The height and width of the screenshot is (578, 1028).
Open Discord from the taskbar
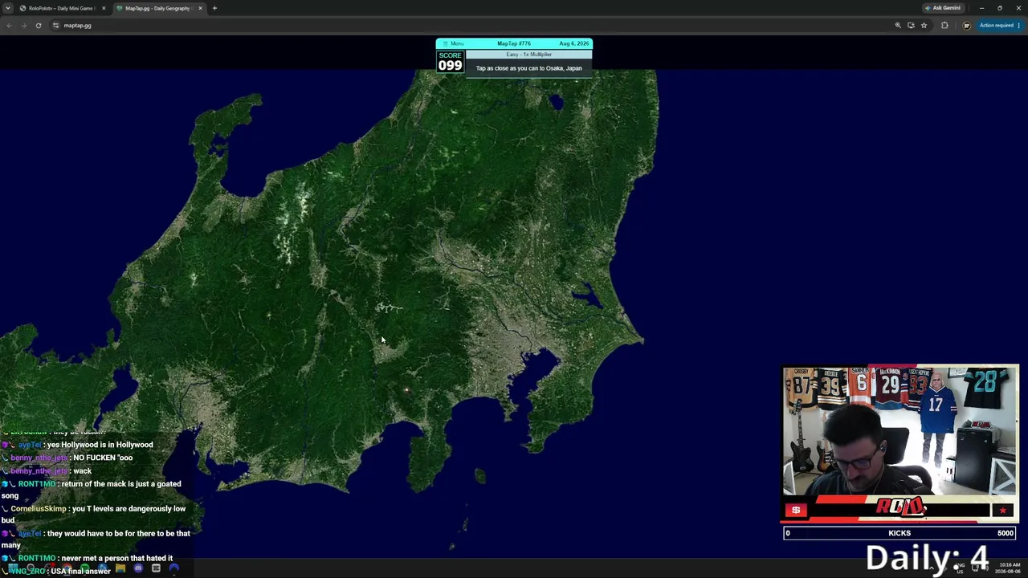138,569
